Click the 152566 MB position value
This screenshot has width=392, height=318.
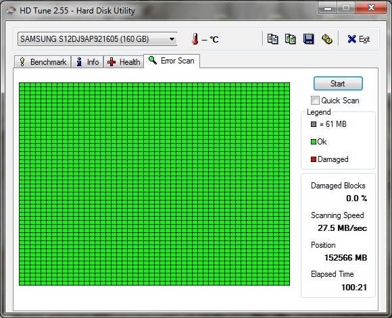(x=346, y=257)
